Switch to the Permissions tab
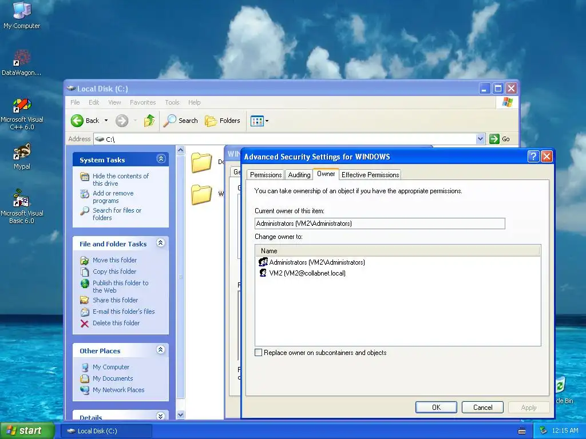Screen dimensions: 586x439 266,175
